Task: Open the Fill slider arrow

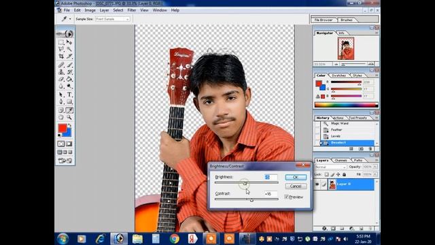Action: [375, 174]
